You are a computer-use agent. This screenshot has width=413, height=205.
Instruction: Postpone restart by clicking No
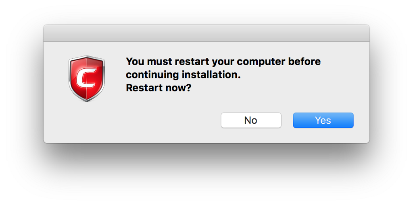251,121
